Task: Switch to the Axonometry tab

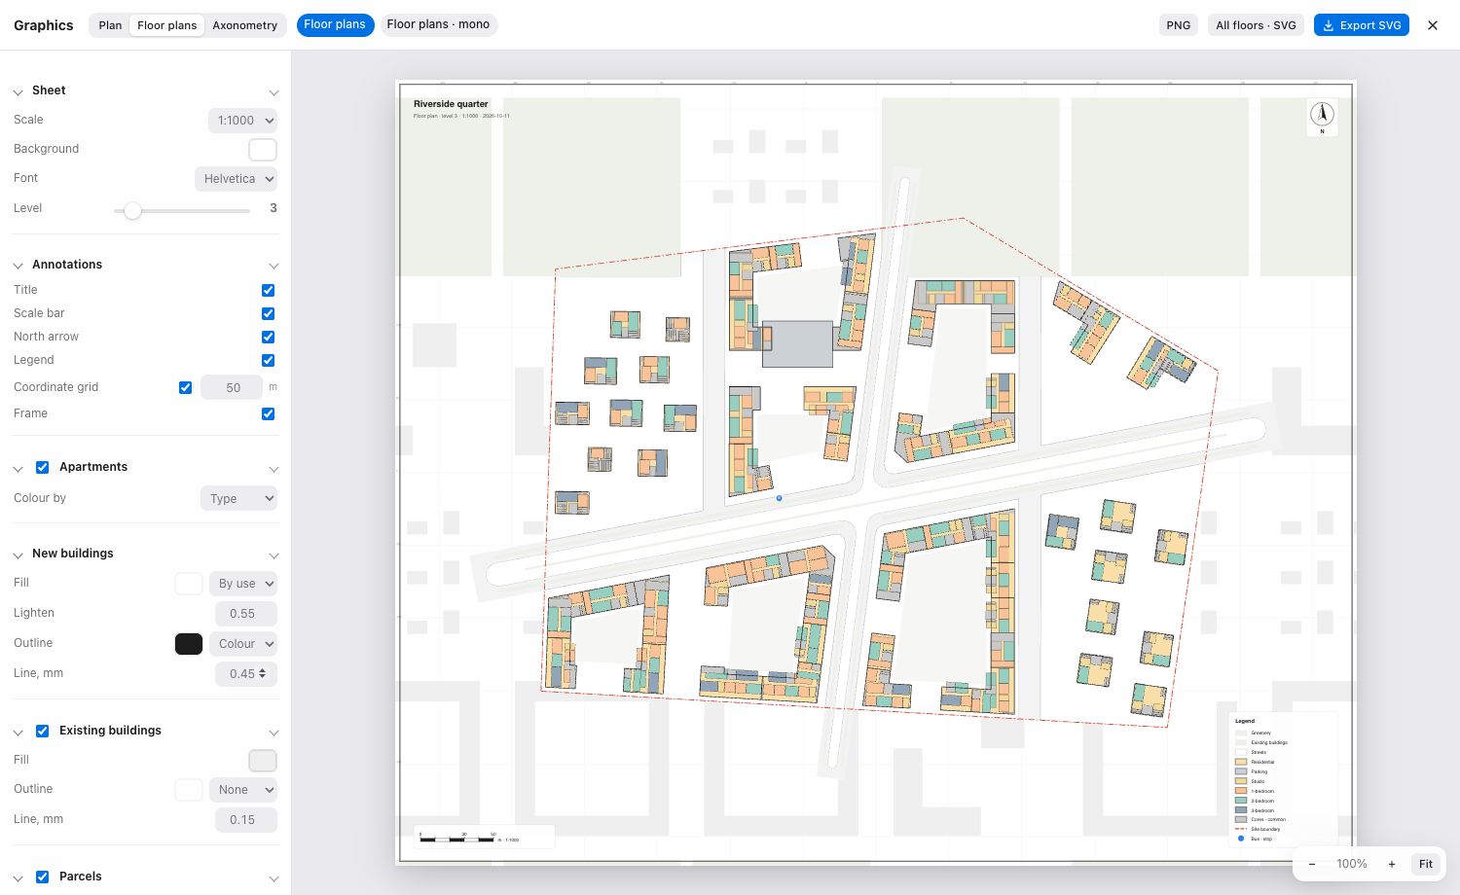Action: click(245, 25)
